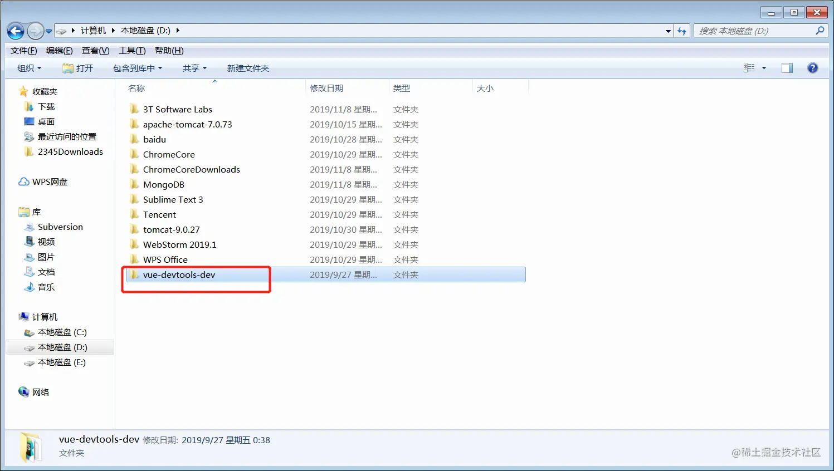Open the view options dropdown arrow

pos(764,68)
